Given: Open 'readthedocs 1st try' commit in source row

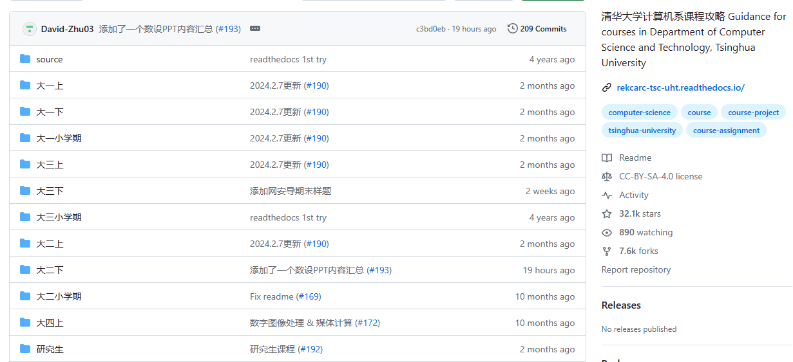Looking at the screenshot, I should (288, 59).
